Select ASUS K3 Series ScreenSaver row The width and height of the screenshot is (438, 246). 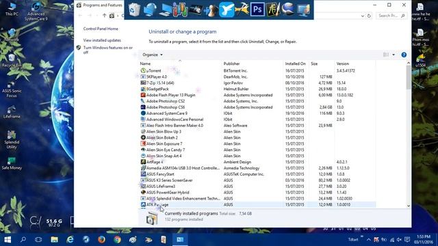coord(257,180)
